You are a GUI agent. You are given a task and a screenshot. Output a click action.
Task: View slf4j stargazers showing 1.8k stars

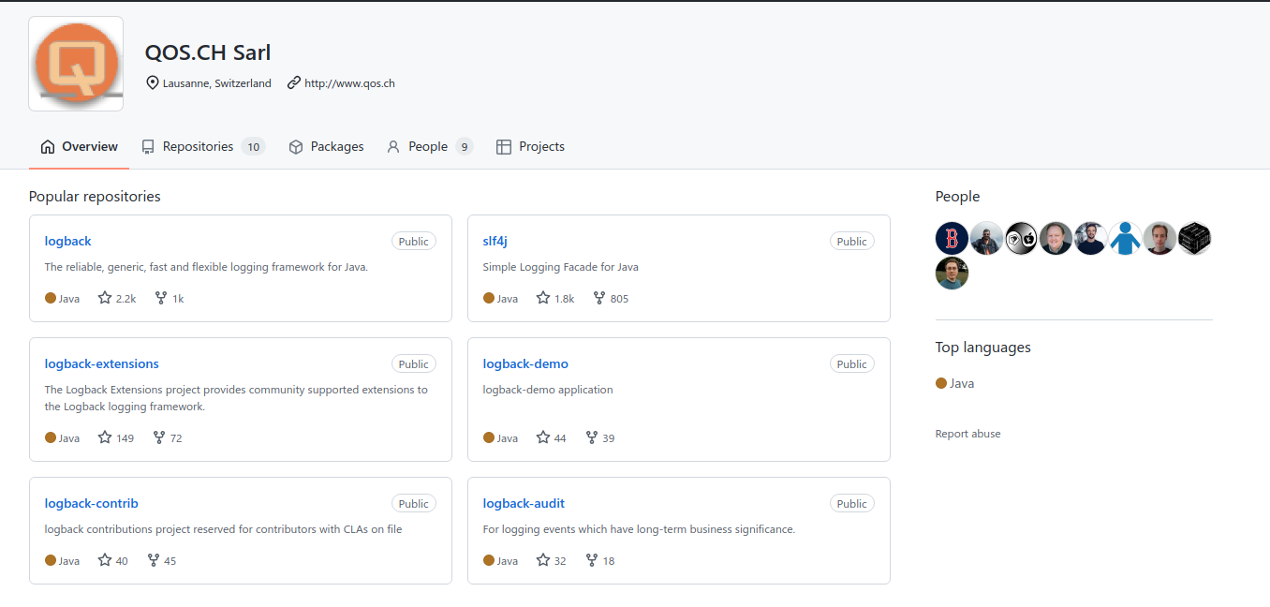pyautogui.click(x=555, y=298)
